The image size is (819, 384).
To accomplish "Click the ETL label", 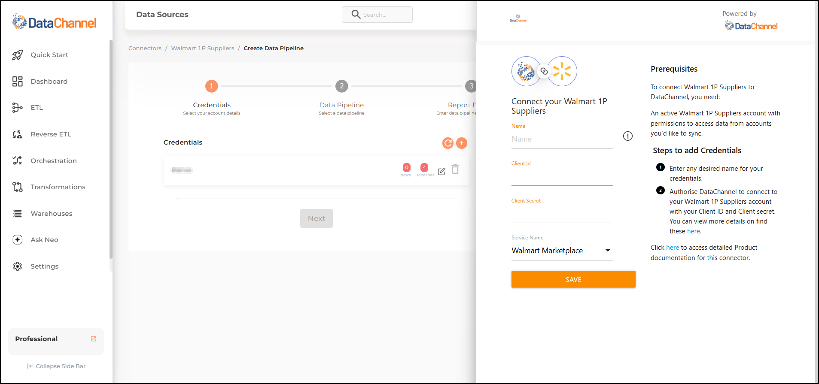I will point(37,108).
